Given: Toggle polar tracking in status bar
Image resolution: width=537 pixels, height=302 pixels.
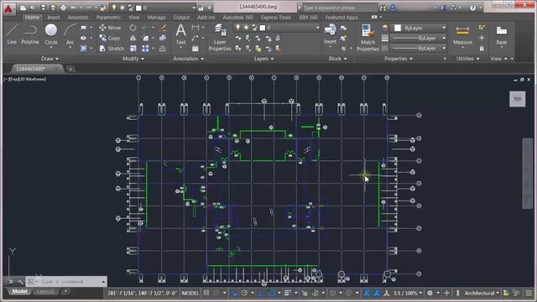Looking at the screenshot, I should click(244, 293).
